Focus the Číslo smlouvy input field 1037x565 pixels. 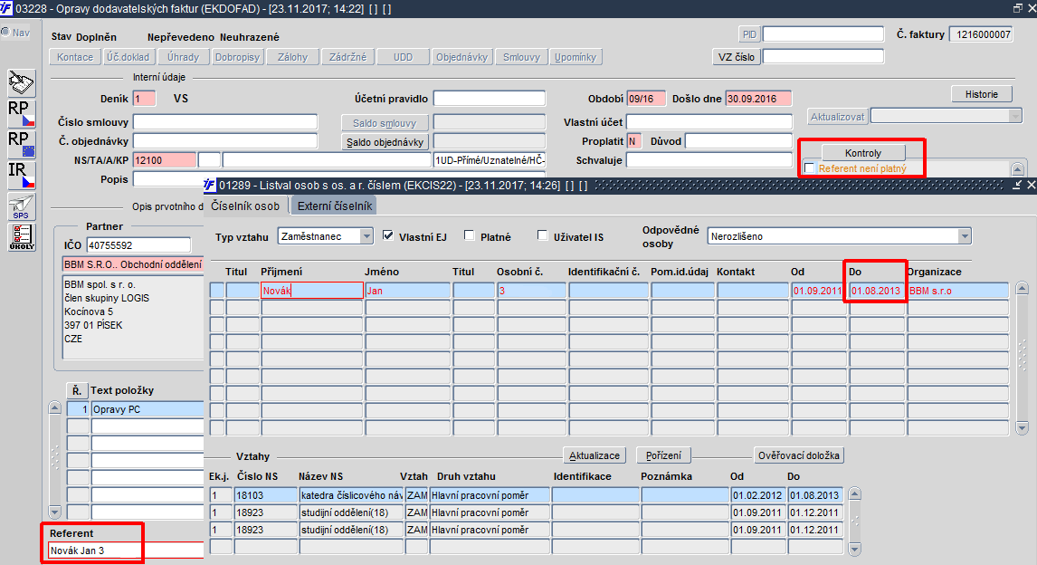click(x=224, y=121)
